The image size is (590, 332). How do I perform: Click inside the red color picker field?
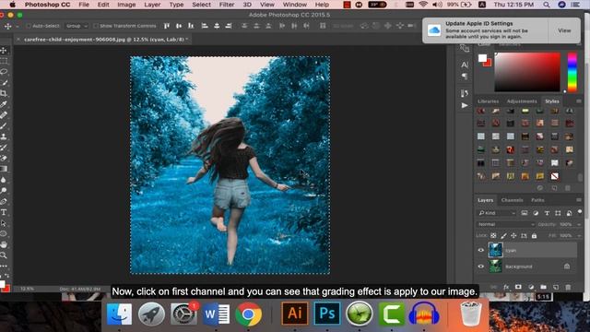pyautogui.click(x=527, y=72)
